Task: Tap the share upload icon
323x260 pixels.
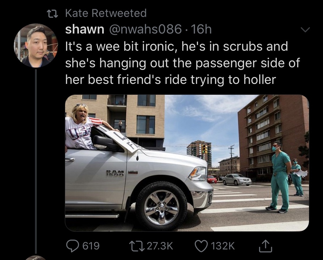Action: tap(265, 246)
